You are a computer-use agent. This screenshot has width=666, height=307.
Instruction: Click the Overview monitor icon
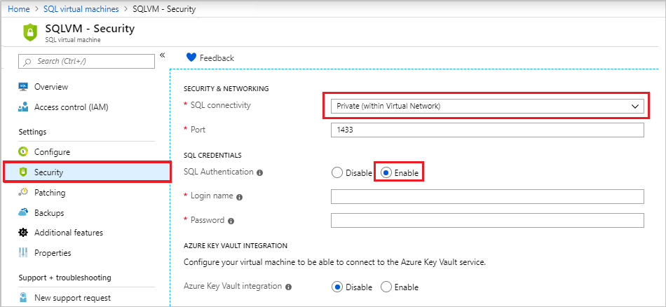click(23, 87)
